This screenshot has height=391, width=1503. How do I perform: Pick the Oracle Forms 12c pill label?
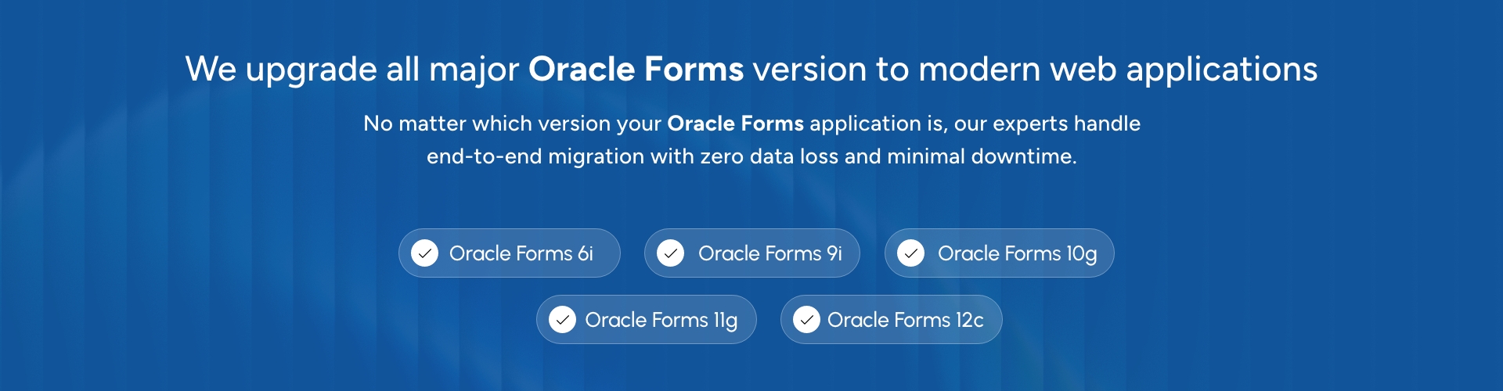pos(905,320)
